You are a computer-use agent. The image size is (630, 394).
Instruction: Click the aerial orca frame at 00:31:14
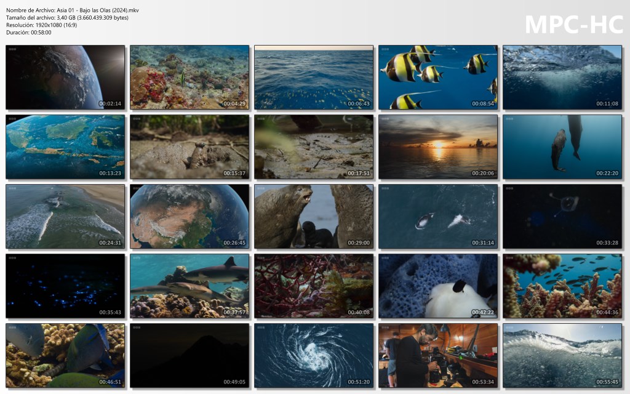[x=438, y=216]
